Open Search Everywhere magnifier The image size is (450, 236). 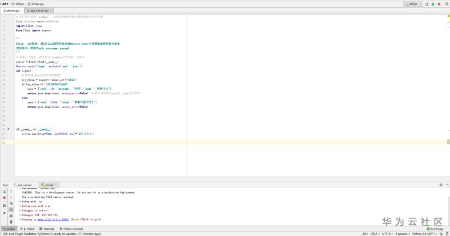[x=447, y=4]
